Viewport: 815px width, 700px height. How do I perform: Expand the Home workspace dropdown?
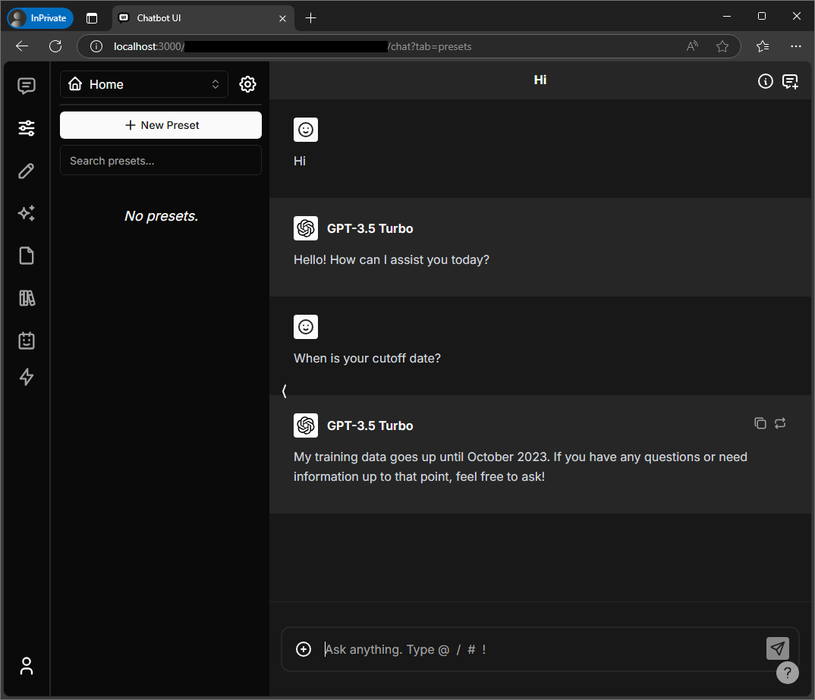[x=143, y=84]
